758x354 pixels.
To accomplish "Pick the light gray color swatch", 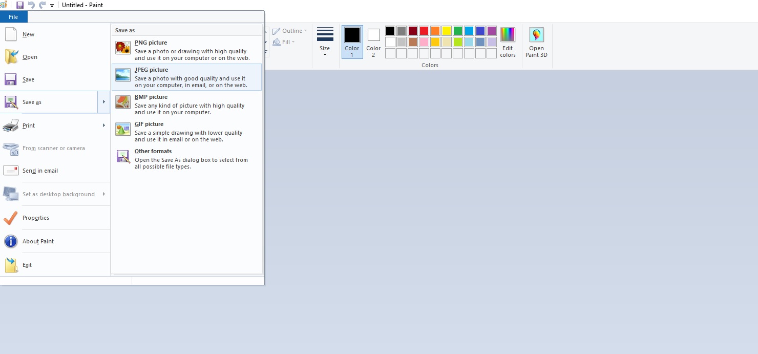I will (x=402, y=42).
